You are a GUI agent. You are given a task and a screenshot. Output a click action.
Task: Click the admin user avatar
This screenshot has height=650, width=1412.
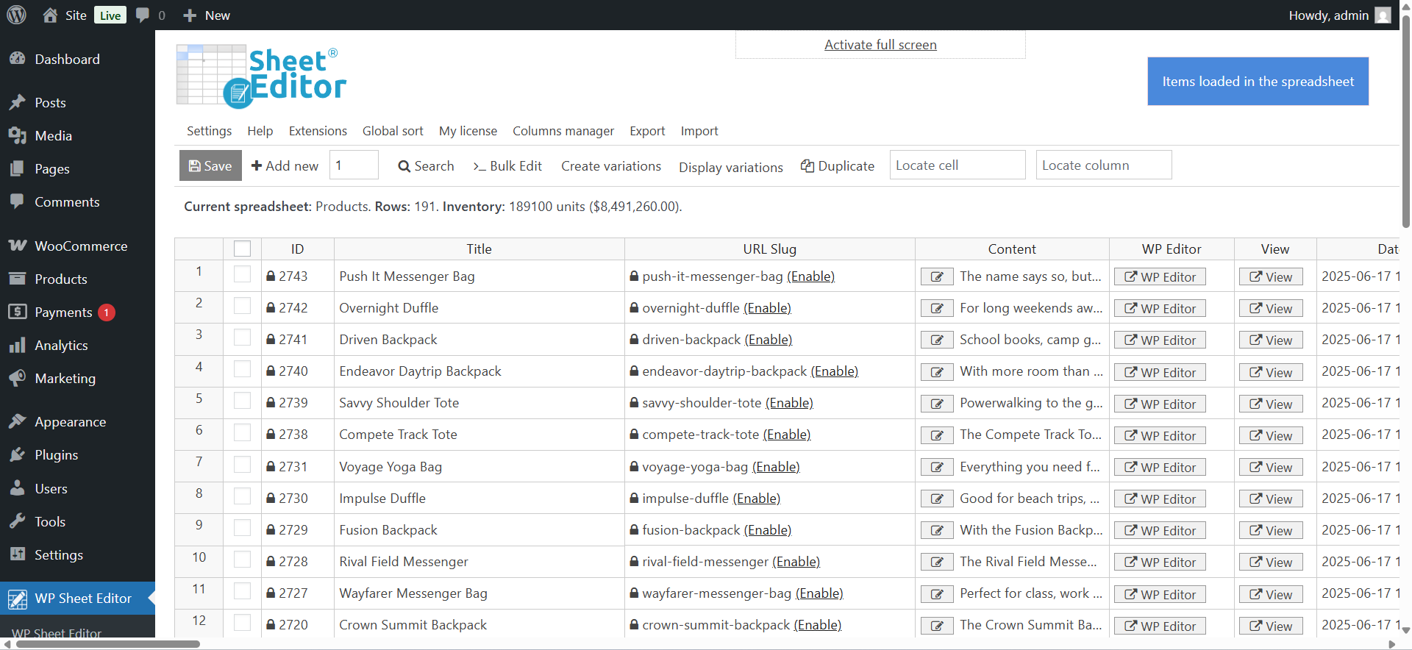1383,15
